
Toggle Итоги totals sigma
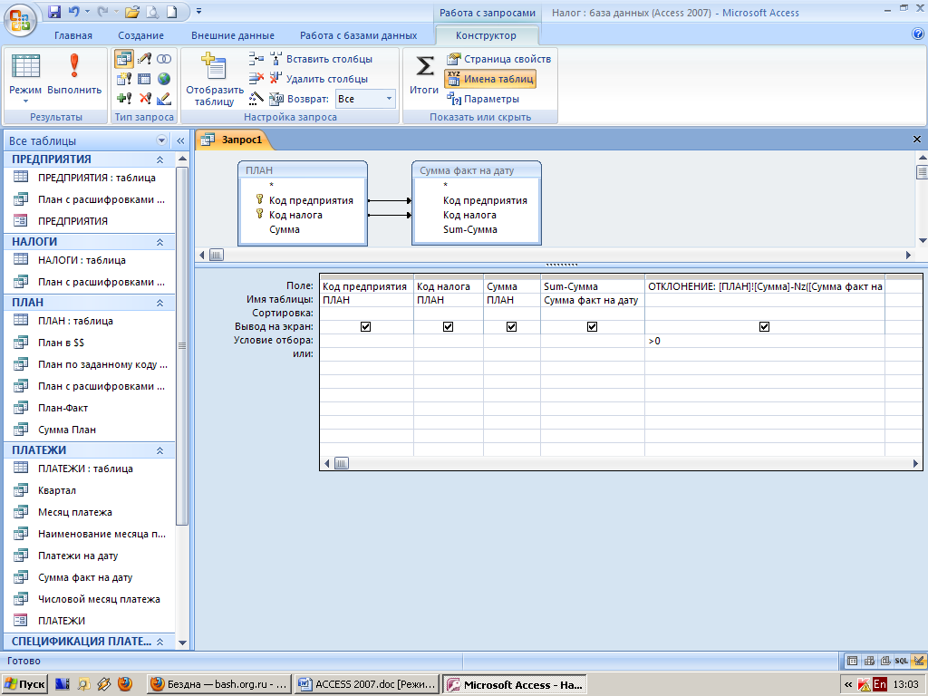[x=424, y=74]
